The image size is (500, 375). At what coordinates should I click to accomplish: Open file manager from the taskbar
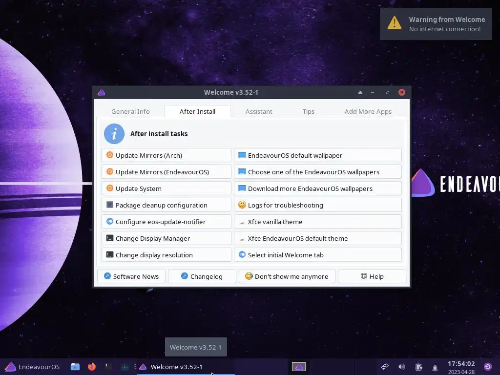[x=75, y=367]
